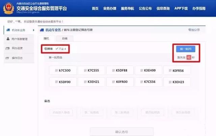The image size is (216, 136).
Task: Click the truck icon in the breadcrumb header
Action: point(42,30)
